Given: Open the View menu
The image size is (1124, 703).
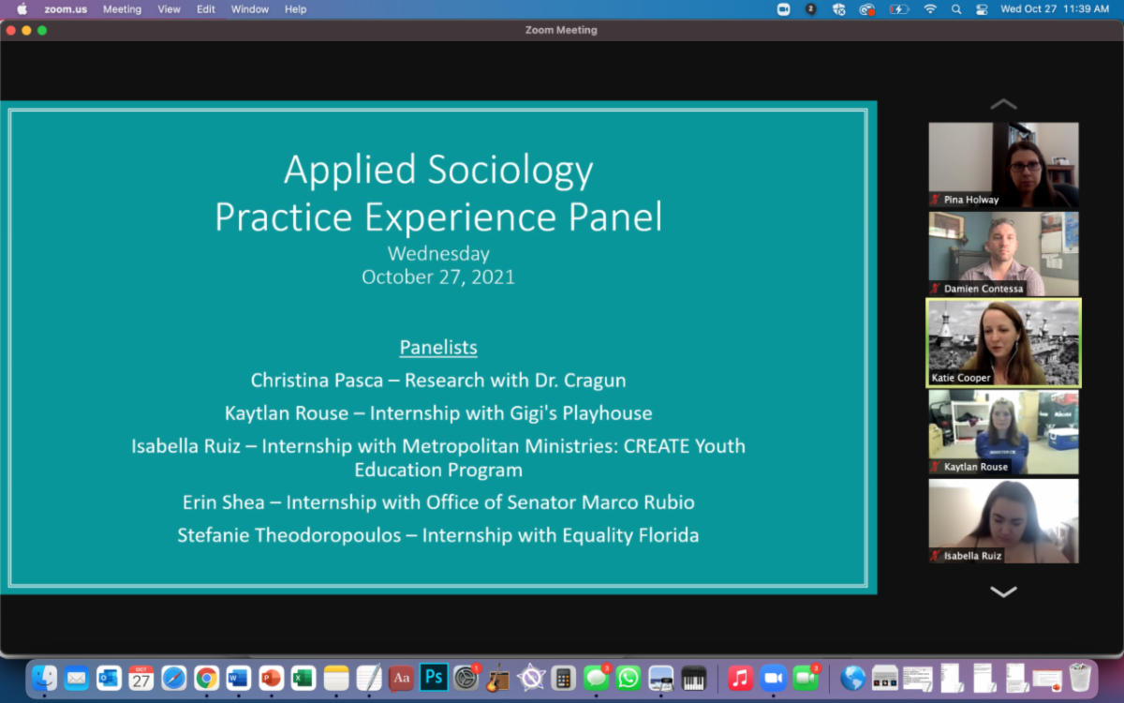Looking at the screenshot, I should (169, 9).
